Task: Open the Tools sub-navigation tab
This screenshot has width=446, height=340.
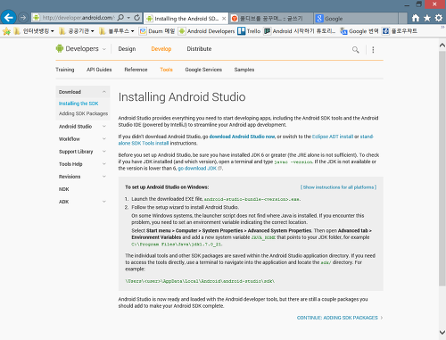Action: 166,70
